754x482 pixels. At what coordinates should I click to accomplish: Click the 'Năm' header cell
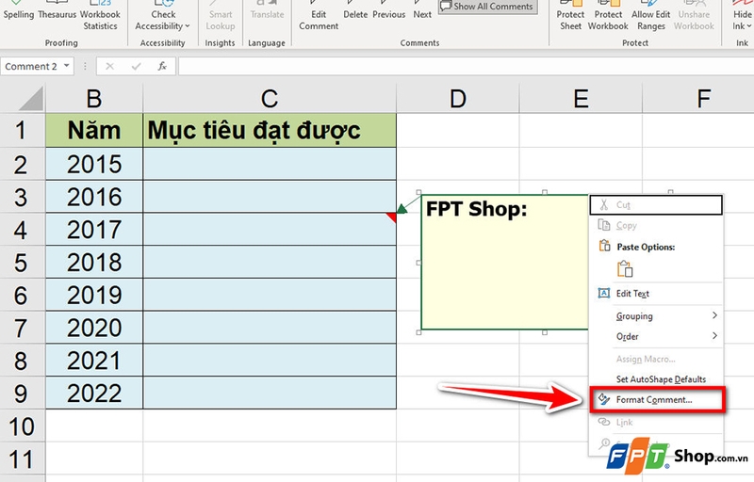(94, 131)
